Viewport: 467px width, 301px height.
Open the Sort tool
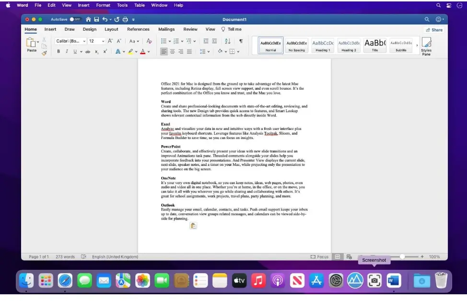(x=227, y=41)
